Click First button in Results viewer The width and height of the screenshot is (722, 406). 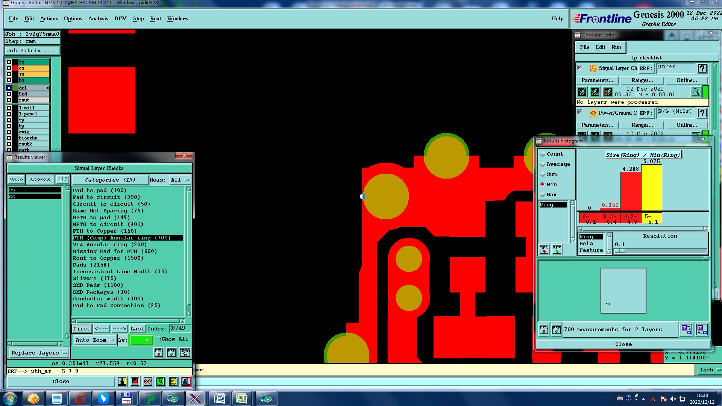point(82,329)
